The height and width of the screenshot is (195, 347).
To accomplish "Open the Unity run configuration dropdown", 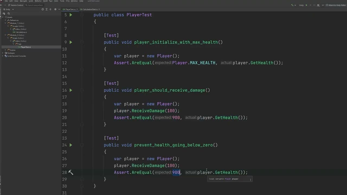I will [x=301, y=5].
